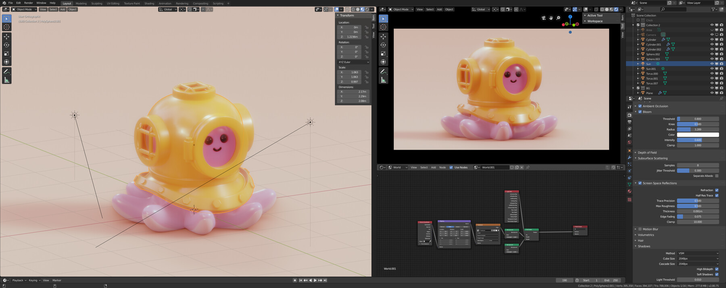
Task: Open the Global orientation dropdown in left viewport
Action: pos(168,9)
